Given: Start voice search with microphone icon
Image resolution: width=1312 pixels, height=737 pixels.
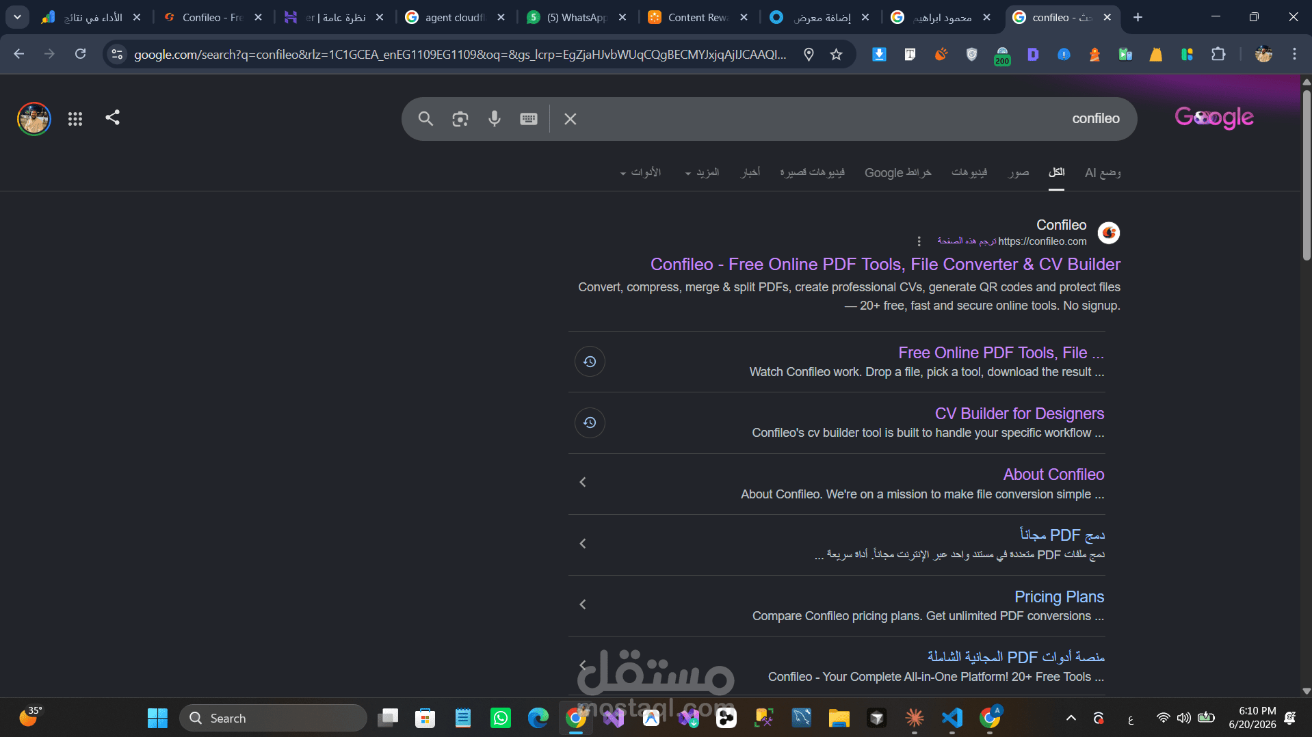Looking at the screenshot, I should [495, 119].
